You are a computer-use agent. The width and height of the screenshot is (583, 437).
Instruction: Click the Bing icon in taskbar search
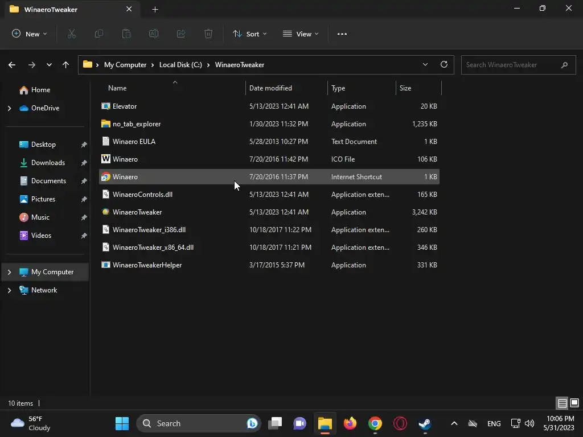[x=252, y=423]
